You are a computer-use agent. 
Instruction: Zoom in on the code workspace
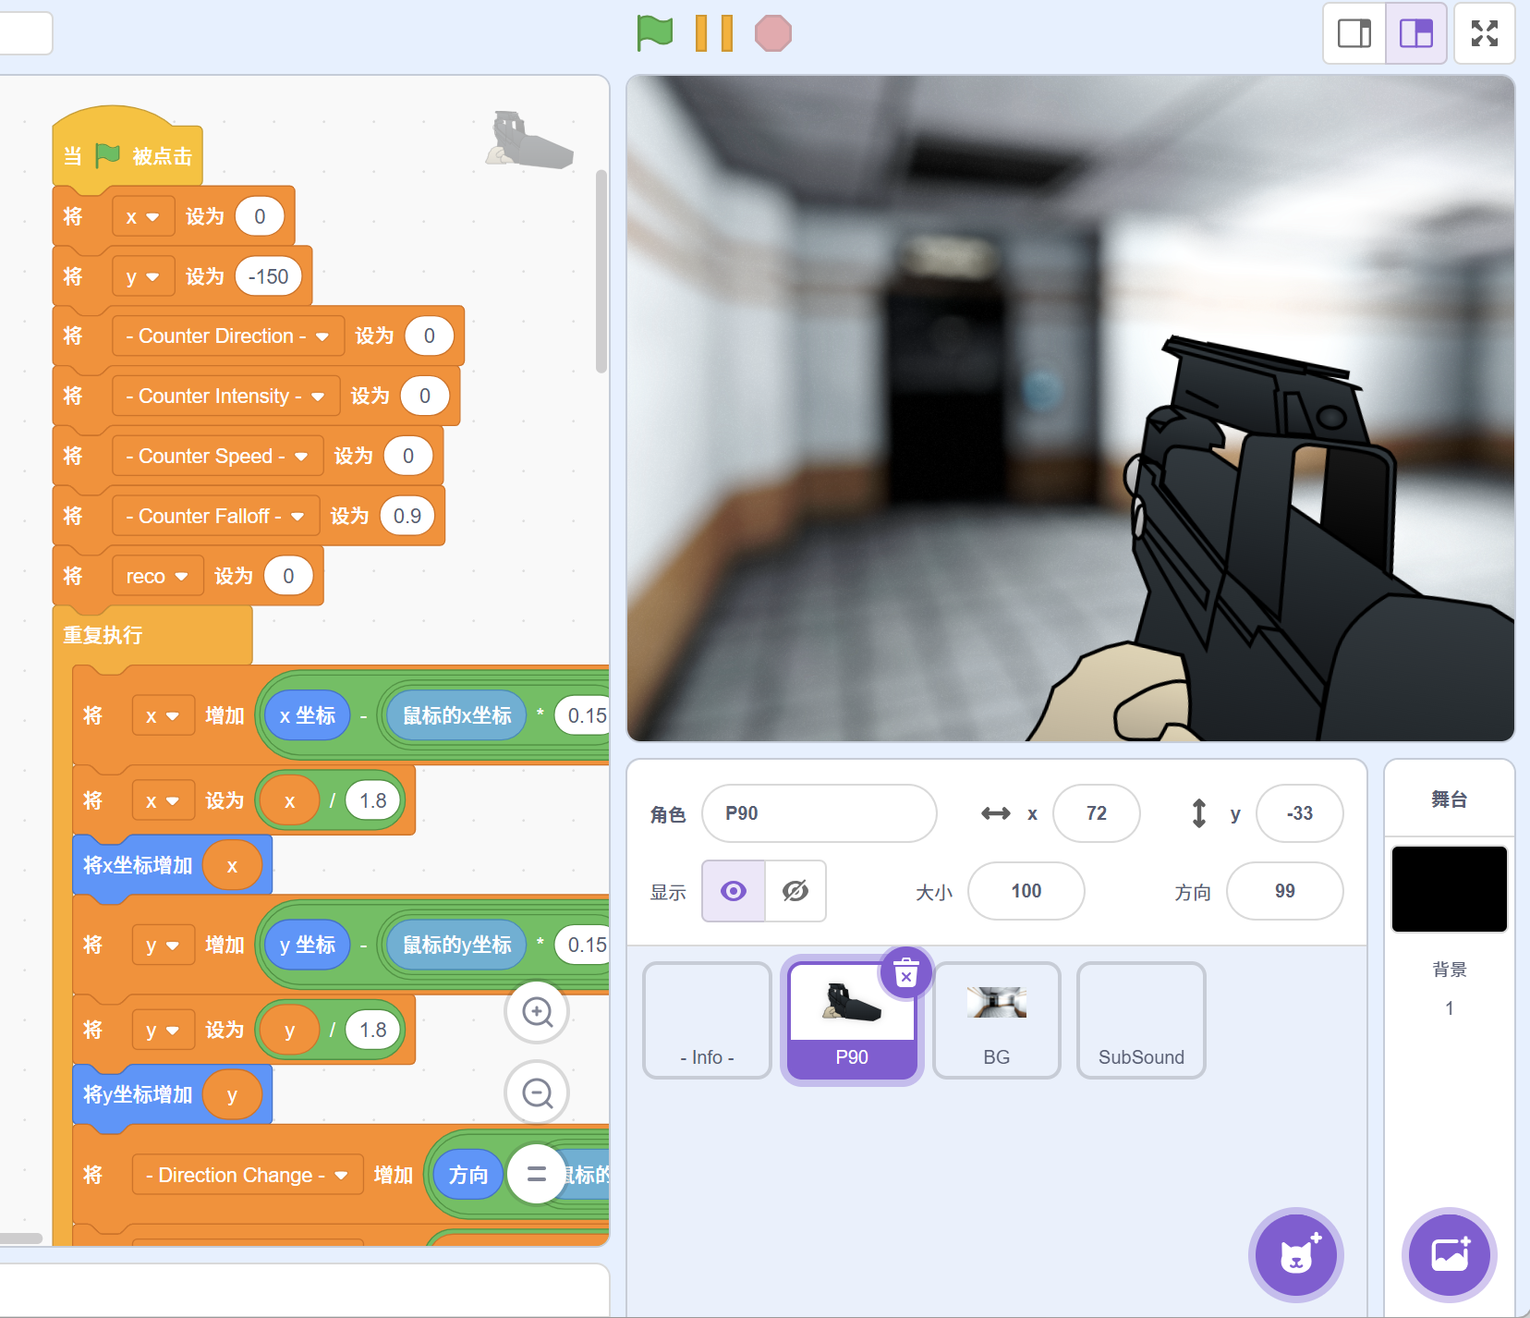pyautogui.click(x=537, y=1012)
